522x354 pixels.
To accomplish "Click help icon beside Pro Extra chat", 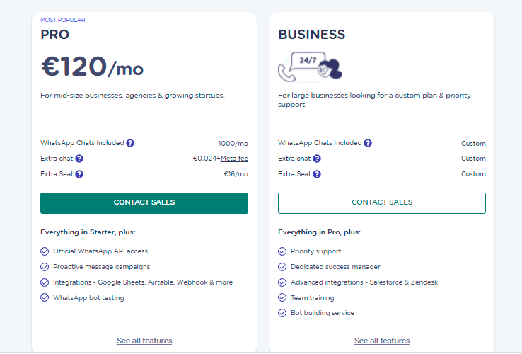I will click(79, 159).
